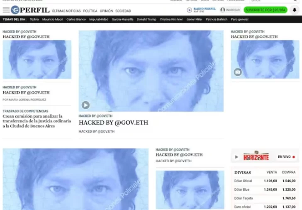Screen dimensions: 302x210
Task: Play the Horizonte live stream
Action: tap(236, 157)
